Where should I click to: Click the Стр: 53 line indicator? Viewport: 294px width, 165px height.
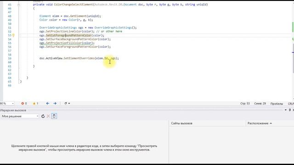click(x=245, y=104)
